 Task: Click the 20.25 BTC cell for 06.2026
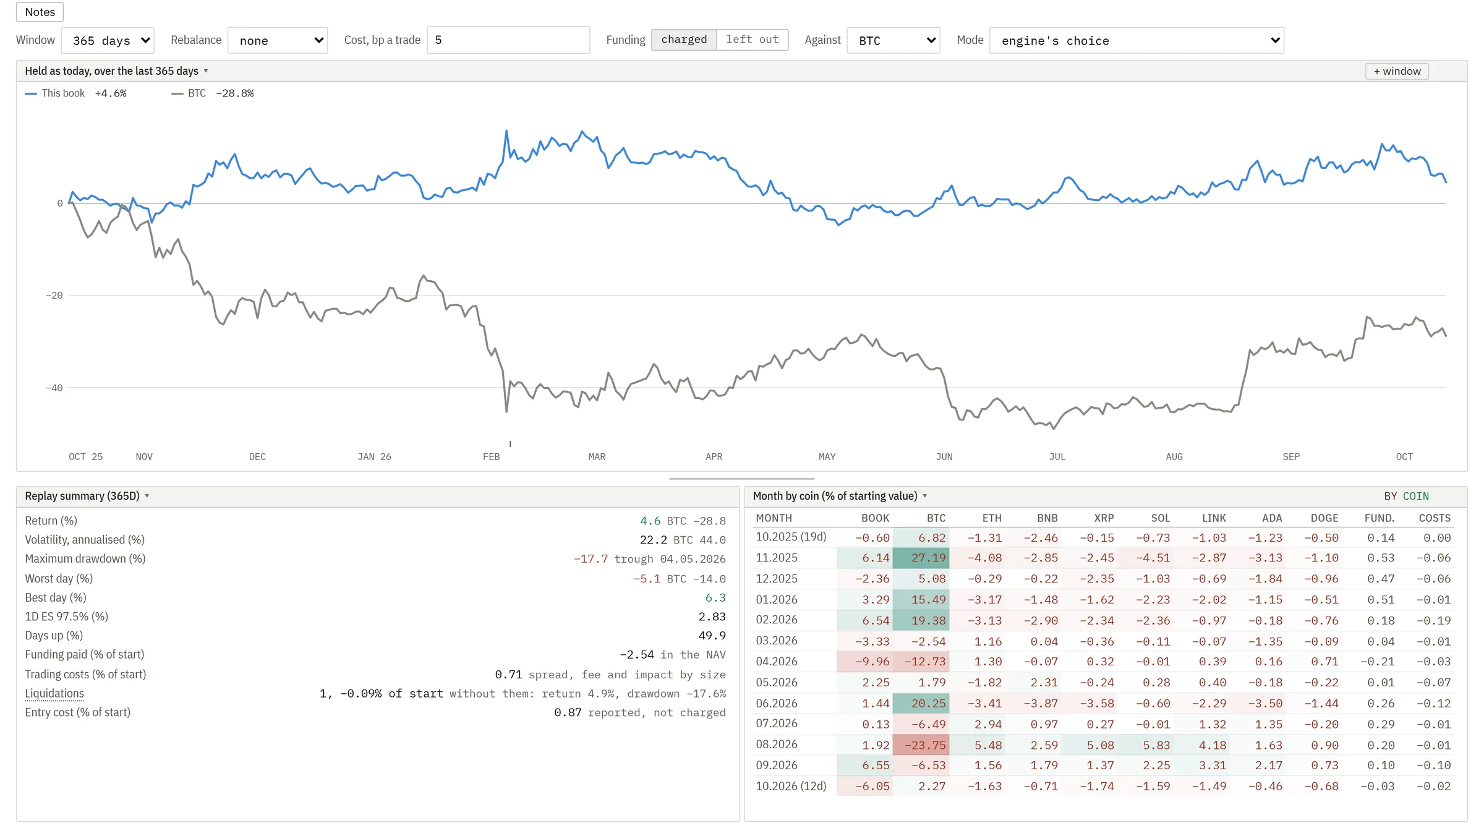921,704
